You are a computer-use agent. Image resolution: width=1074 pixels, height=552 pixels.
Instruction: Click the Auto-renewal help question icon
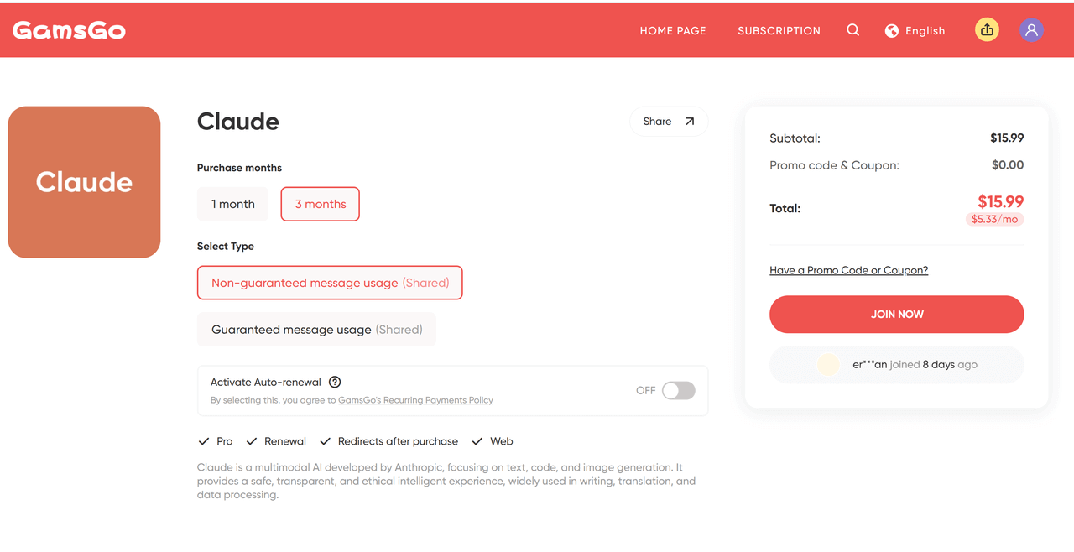point(335,382)
